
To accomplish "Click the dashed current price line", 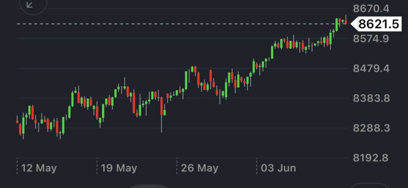I will point(159,24).
